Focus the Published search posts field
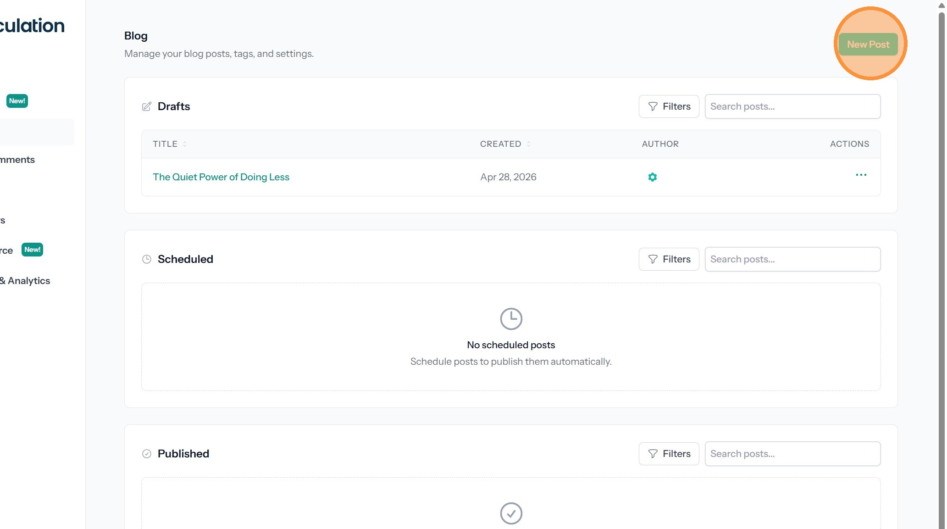This screenshot has width=947, height=529. (792, 454)
